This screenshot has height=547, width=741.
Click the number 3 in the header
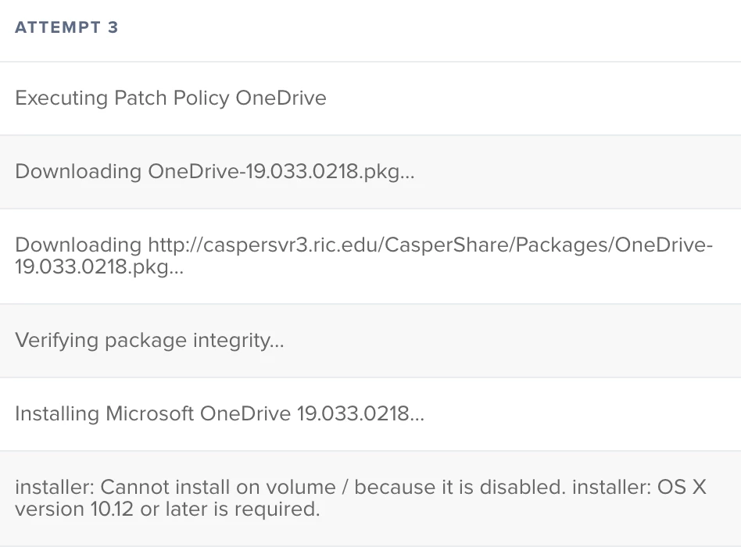click(113, 27)
